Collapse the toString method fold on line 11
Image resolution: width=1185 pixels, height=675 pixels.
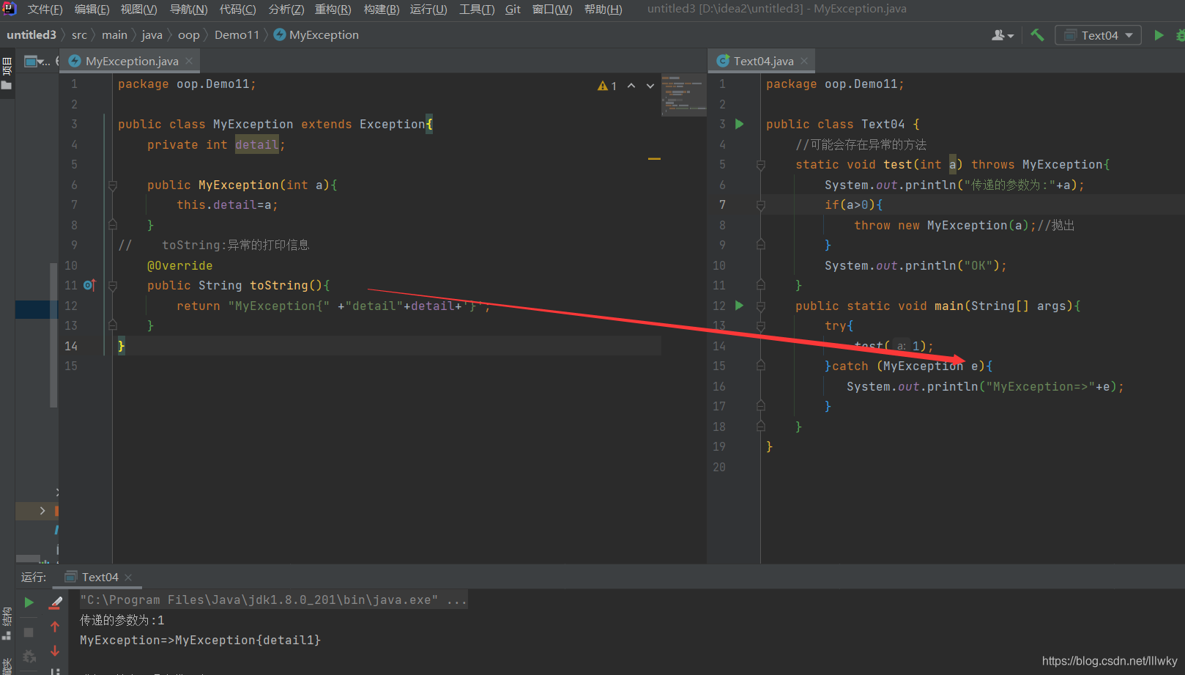pos(113,286)
